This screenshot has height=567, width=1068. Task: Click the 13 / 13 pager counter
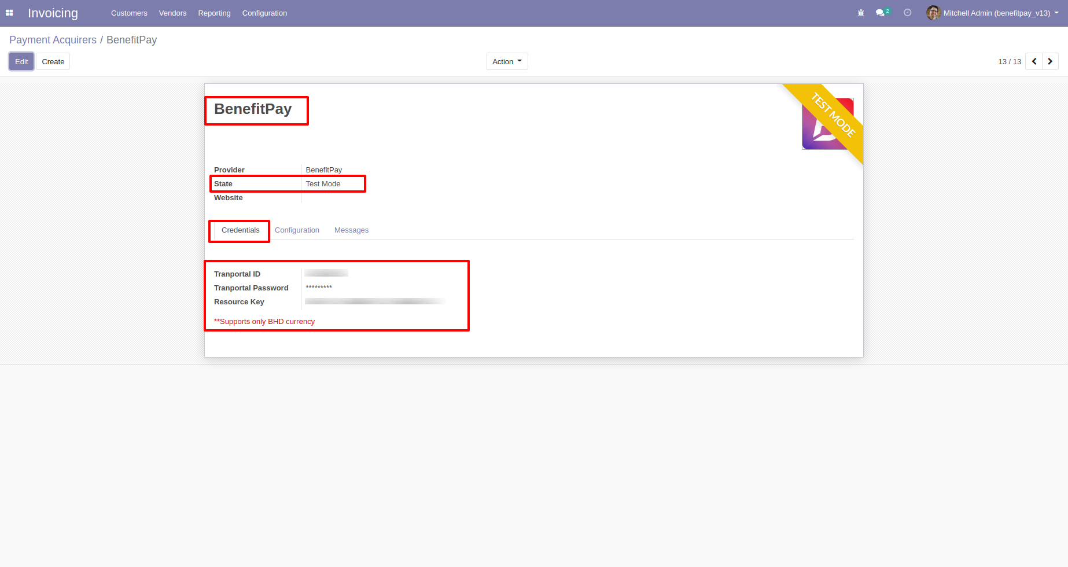[x=1010, y=61]
